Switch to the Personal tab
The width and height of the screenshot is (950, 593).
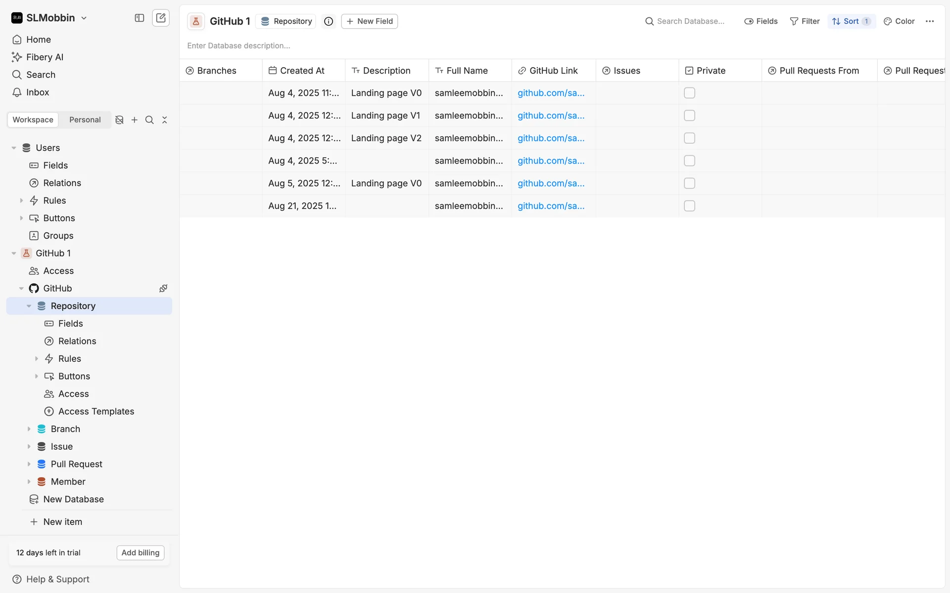85,120
